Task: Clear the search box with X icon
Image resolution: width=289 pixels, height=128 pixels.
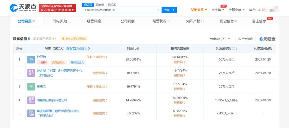Action: click(x=158, y=10)
